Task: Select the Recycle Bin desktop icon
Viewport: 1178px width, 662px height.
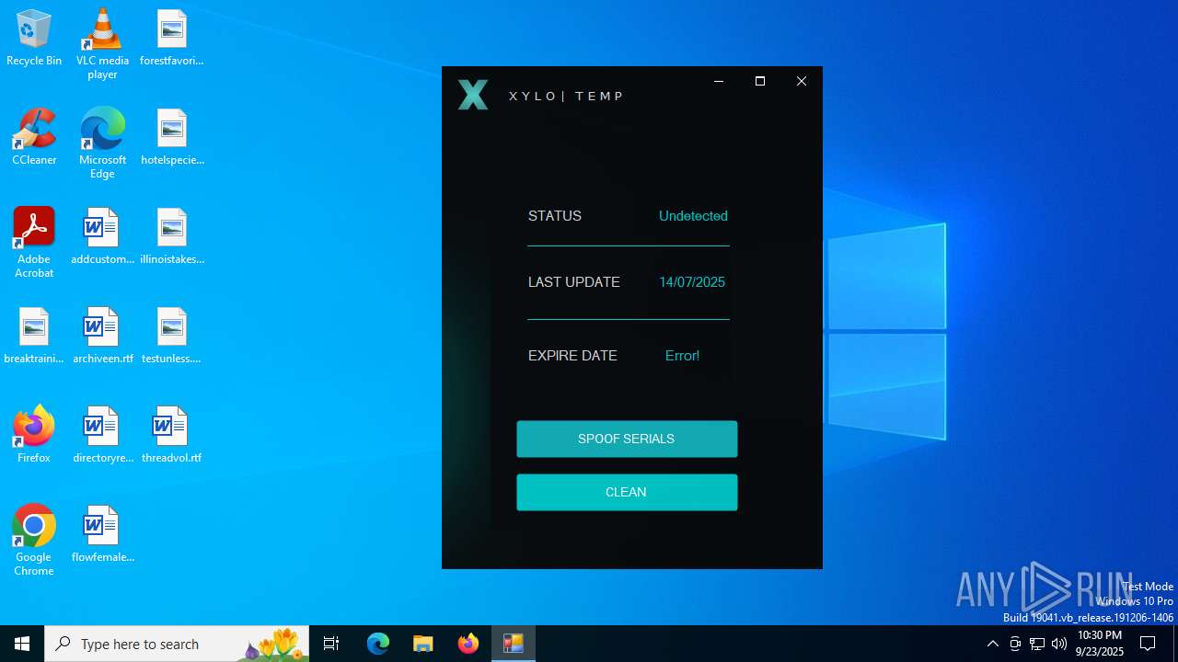Action: (x=34, y=38)
